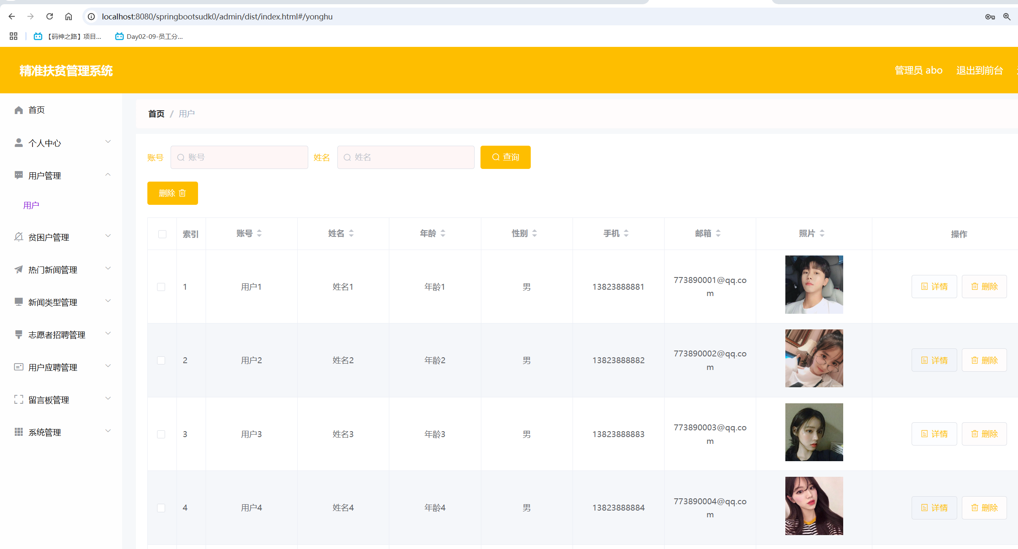The width and height of the screenshot is (1018, 549).
Task: Open the 系统管理 menu label
Action: [45, 432]
